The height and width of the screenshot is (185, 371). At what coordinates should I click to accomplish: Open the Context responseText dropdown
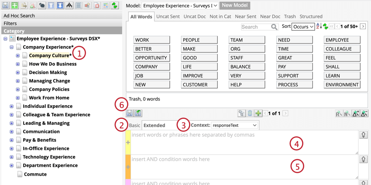[234, 125]
